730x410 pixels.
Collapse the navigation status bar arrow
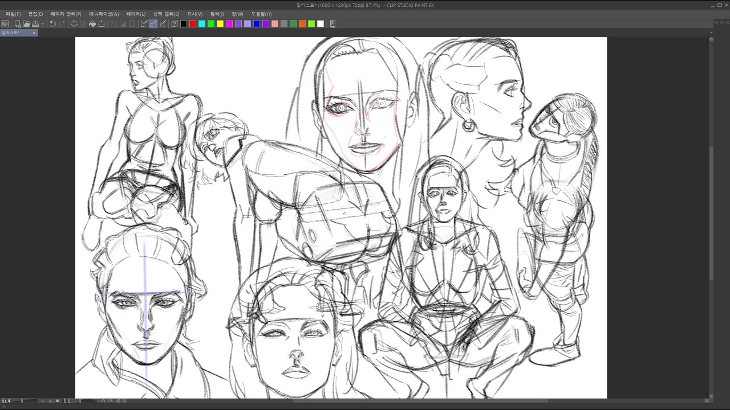(124, 401)
